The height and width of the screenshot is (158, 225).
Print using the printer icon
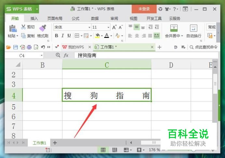[29, 47]
